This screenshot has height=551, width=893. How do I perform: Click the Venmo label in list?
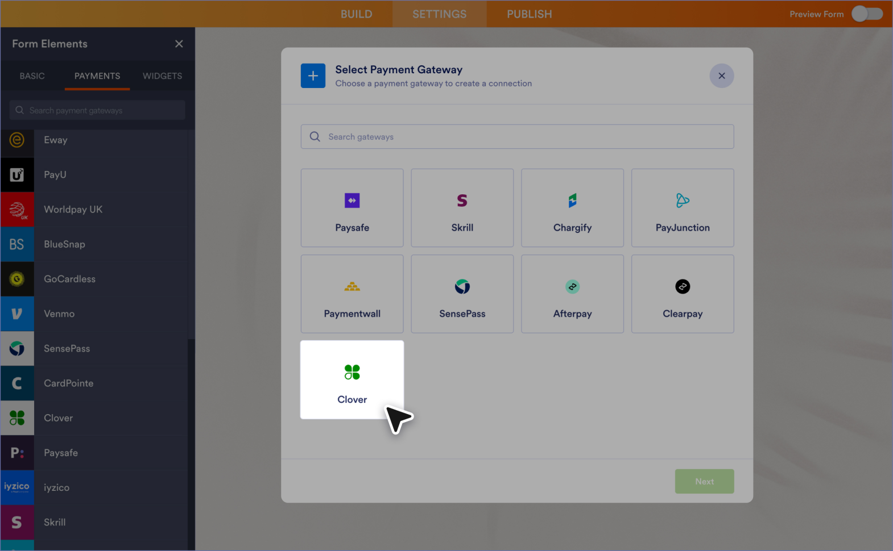(x=59, y=314)
